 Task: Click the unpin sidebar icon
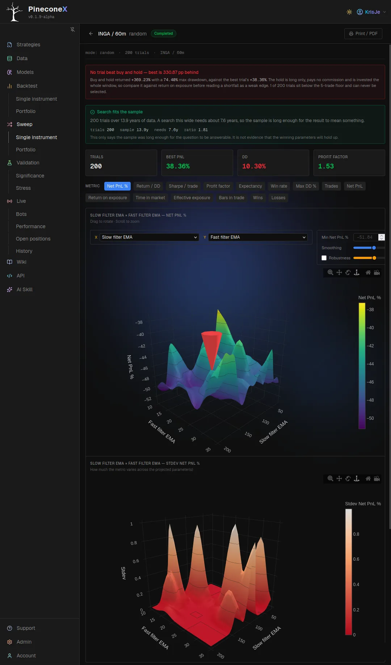(x=72, y=29)
